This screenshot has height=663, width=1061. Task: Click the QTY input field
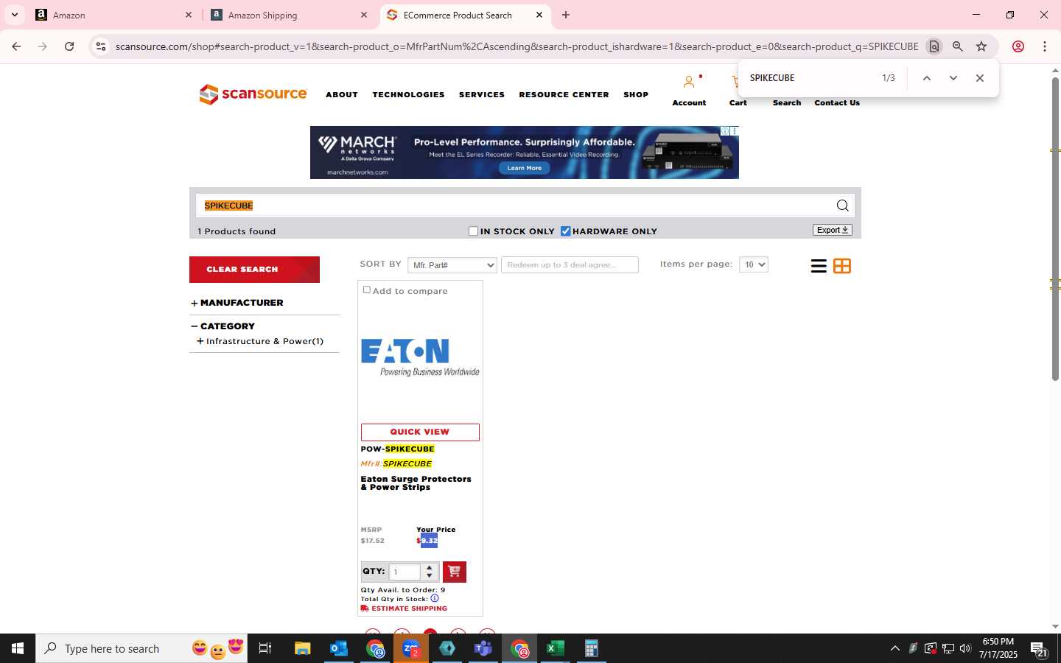405,572
